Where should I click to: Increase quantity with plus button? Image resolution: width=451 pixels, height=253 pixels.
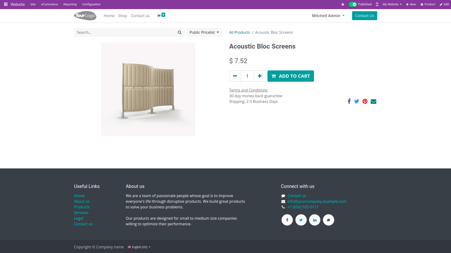(x=260, y=76)
